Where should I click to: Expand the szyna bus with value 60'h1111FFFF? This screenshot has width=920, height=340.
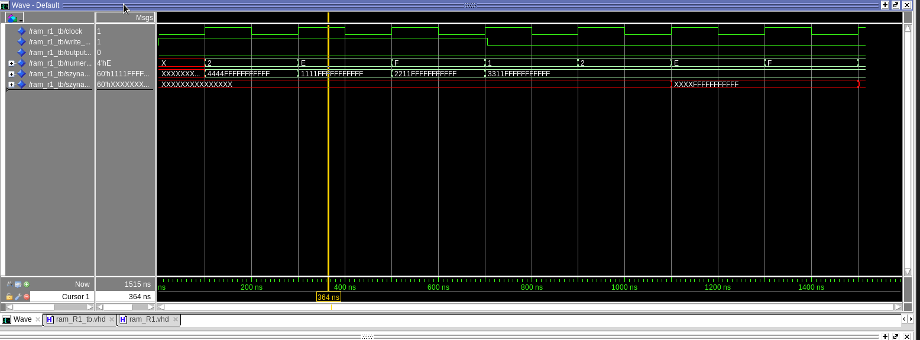11,74
